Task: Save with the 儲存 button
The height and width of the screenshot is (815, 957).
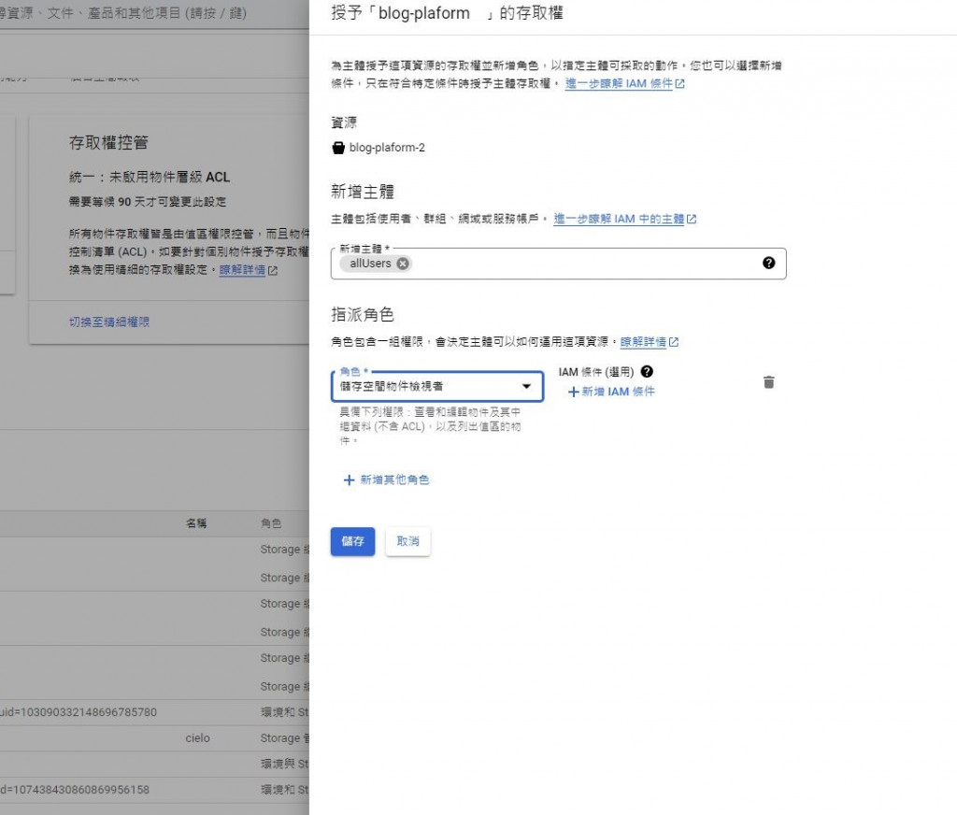Action: (352, 541)
